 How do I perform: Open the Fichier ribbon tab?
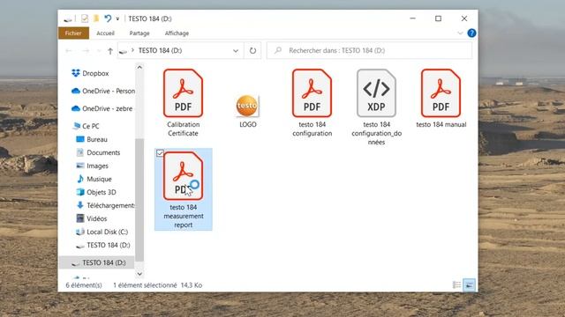(x=73, y=33)
